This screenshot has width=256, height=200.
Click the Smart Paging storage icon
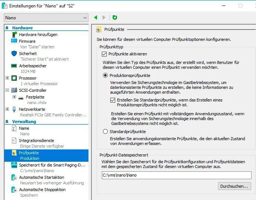pos(14,165)
